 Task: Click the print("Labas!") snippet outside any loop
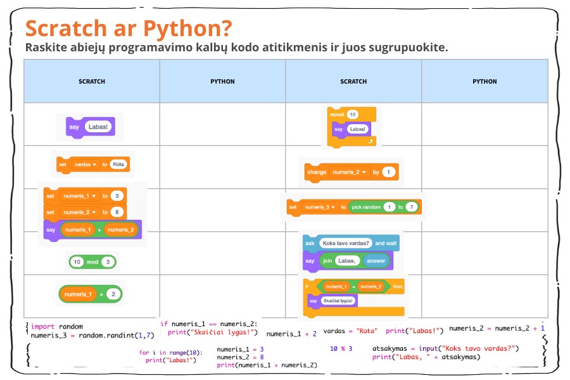tap(415, 331)
